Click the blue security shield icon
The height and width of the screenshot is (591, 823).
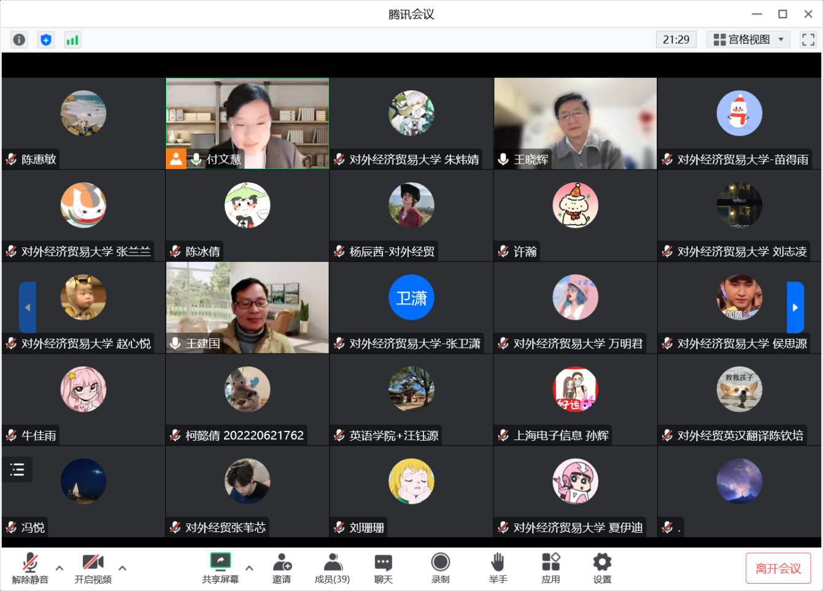(x=46, y=40)
